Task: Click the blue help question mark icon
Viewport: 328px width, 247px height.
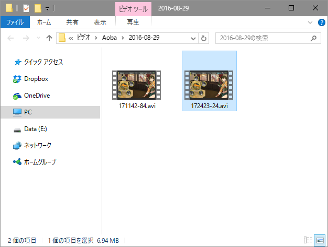Action: (321, 22)
